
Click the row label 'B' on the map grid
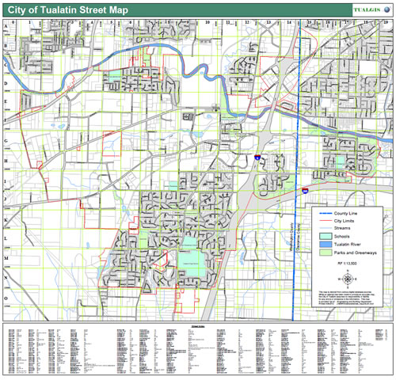[6, 46]
